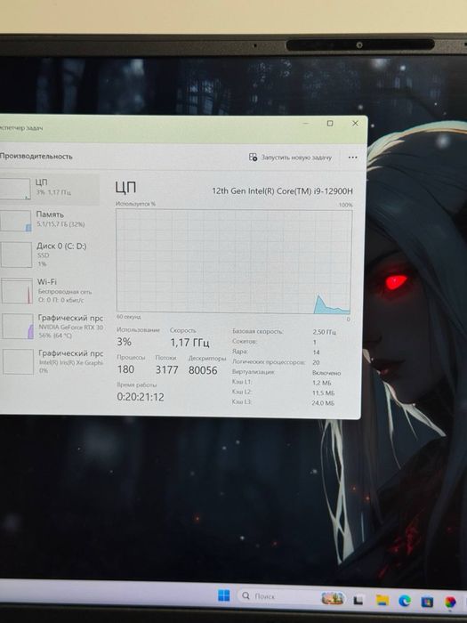Click the Производительность page heading
467x623 pixels.
click(x=36, y=156)
